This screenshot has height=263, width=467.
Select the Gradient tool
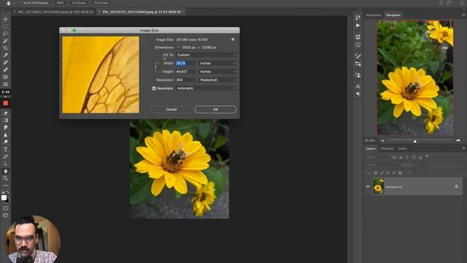click(5, 121)
